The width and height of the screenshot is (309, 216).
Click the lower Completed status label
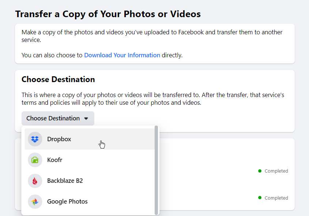(x=276, y=198)
